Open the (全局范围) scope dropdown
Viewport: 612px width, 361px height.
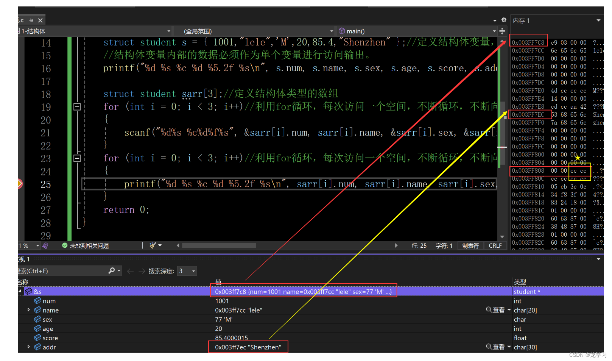click(x=332, y=31)
